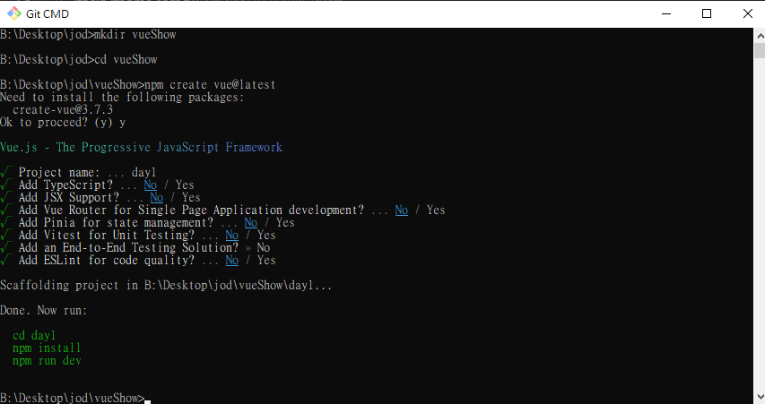This screenshot has height=404, width=765.
Task: Click the 'Done. Now run:' text
Action: 43,311
